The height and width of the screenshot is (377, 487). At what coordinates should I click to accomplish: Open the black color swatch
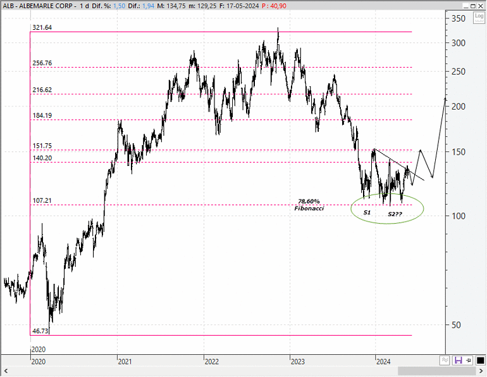480,361
